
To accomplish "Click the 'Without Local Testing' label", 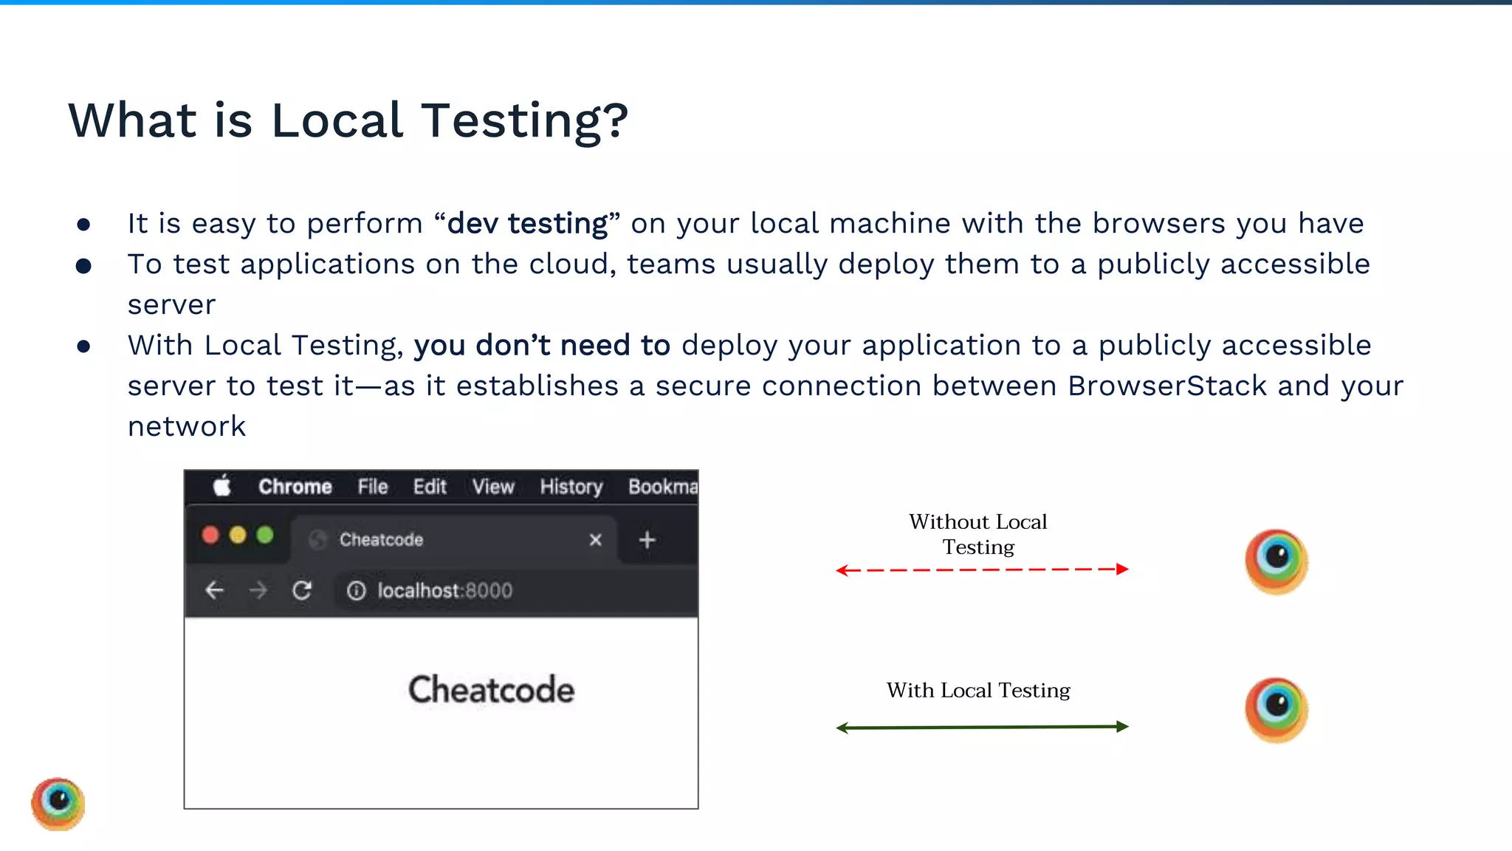I will (x=978, y=534).
